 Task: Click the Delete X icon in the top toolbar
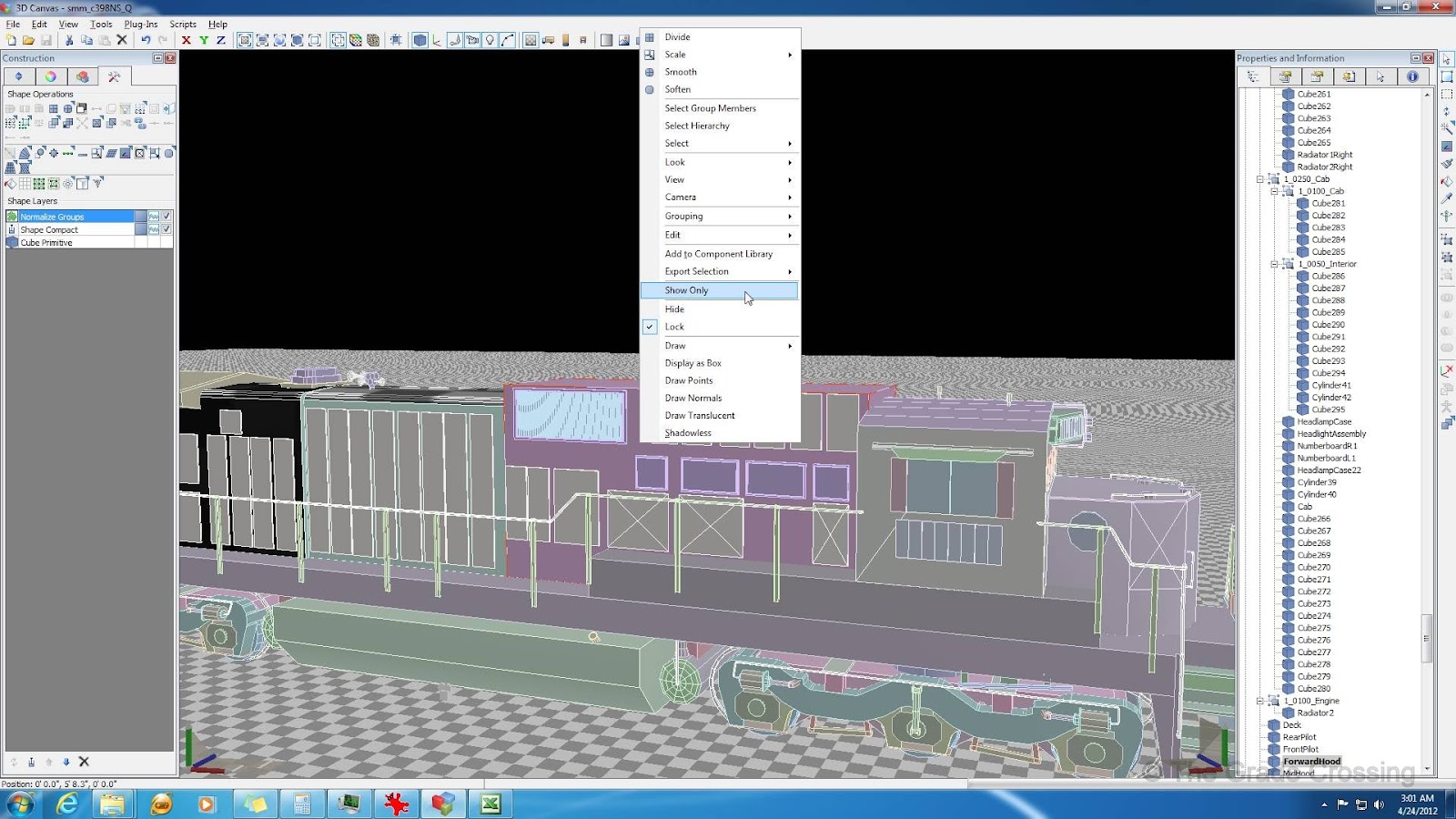tap(122, 40)
